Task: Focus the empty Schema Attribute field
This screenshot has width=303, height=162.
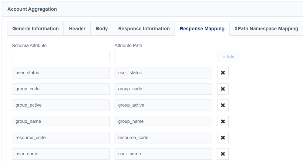Action: [61, 57]
